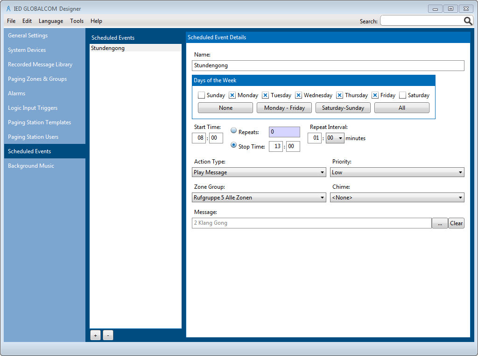Select Stundengong in Scheduled Events list

[108, 48]
